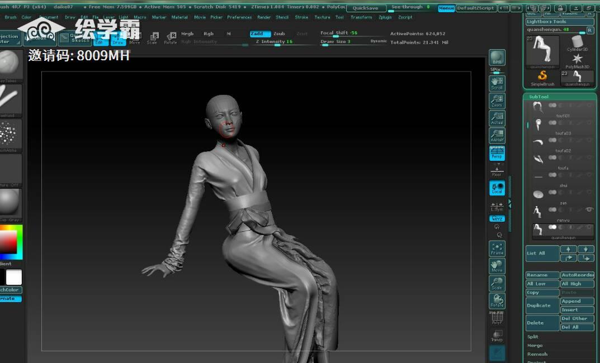Toggle Local transformations mode
The width and height of the screenshot is (600, 363).
(497, 188)
